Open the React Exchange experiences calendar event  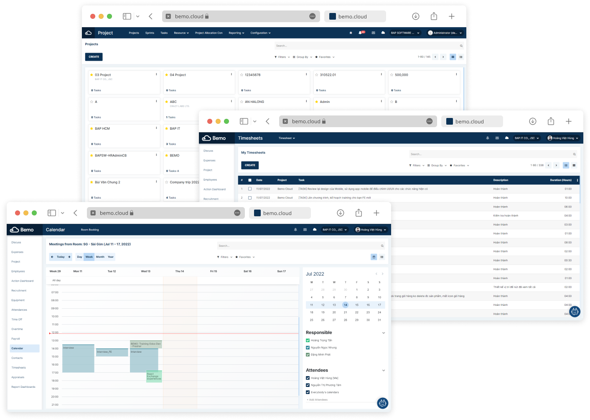pyautogui.click(x=154, y=376)
